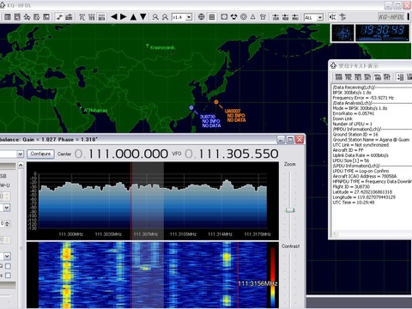Click the first aircraft filter icon before ALL

[276, 17]
